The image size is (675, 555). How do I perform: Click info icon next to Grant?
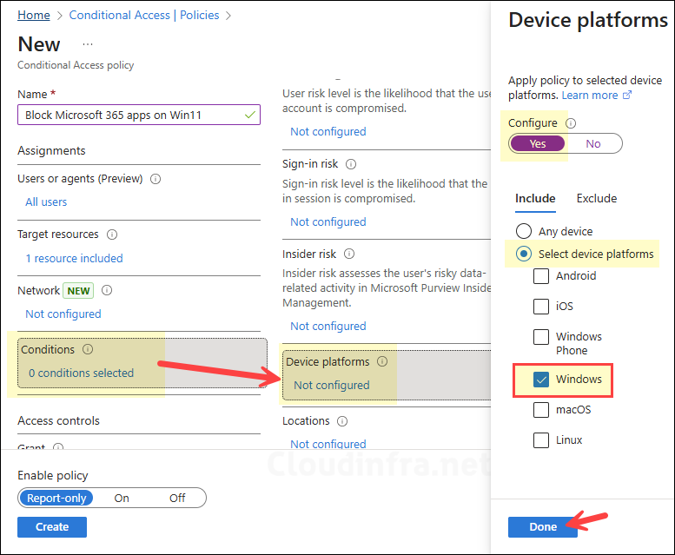tap(58, 447)
